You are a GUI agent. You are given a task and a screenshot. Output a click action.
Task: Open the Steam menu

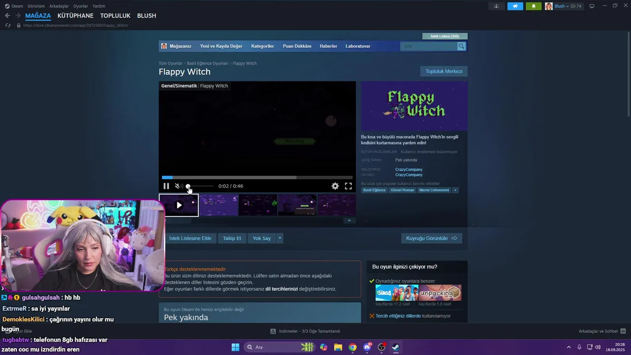[14, 6]
